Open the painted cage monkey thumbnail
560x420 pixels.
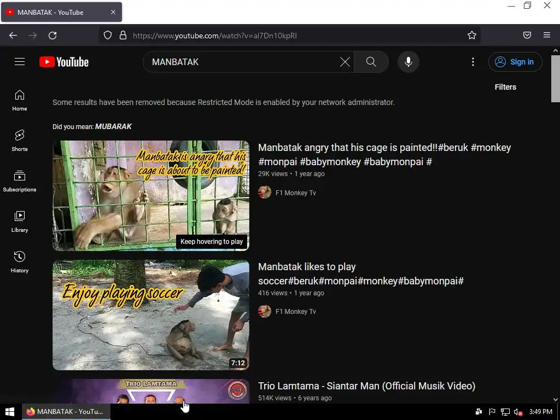tap(151, 195)
